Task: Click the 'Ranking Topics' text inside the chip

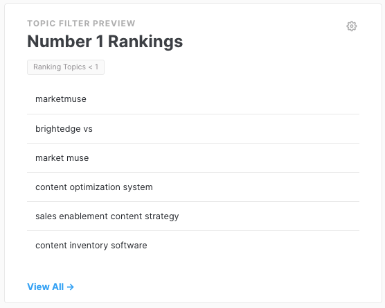Action: [60, 67]
